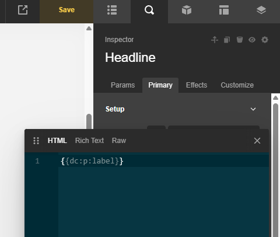Toggle Headline visibility eye icon

click(x=252, y=40)
